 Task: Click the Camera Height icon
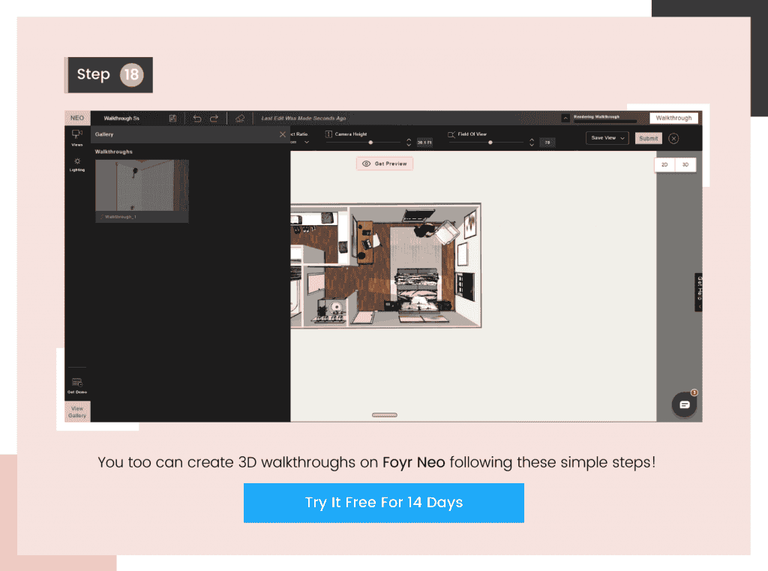coord(328,134)
